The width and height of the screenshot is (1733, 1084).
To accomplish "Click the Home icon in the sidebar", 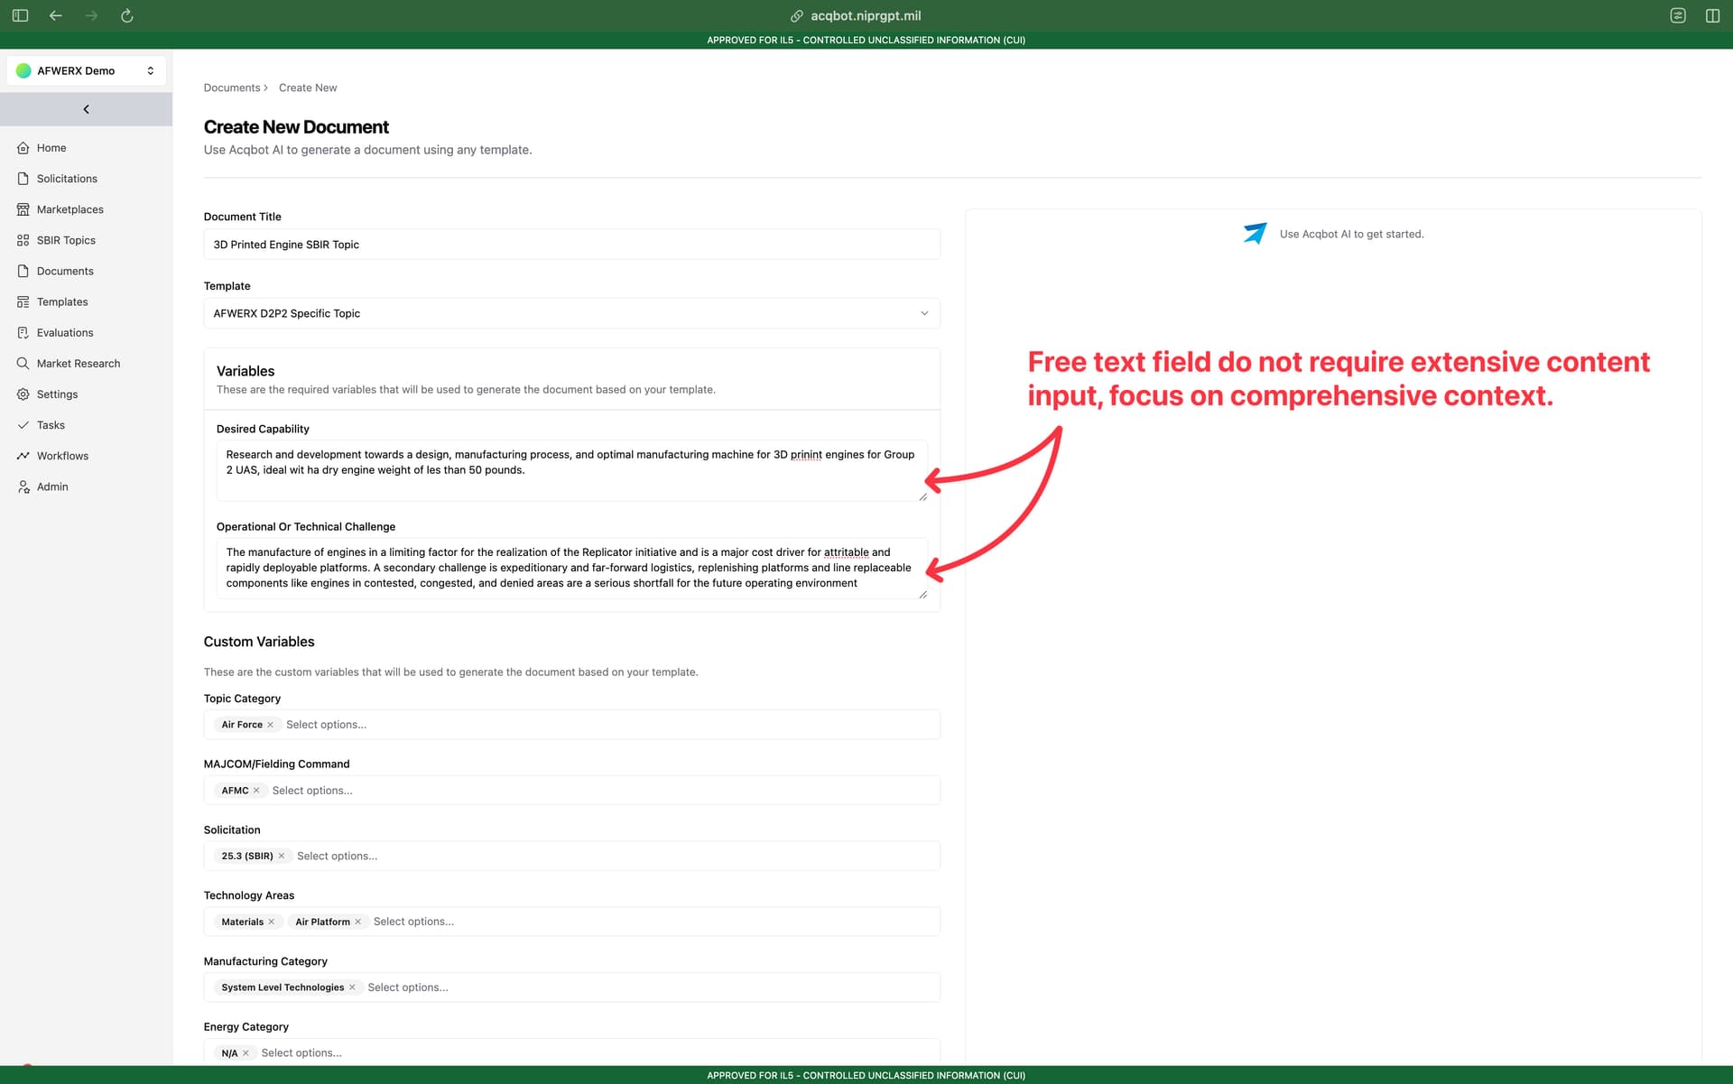I will (23, 148).
